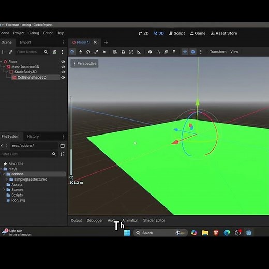This screenshot has height=269, width=269.
Task: Switch to the History tab
Action: pos(33,137)
